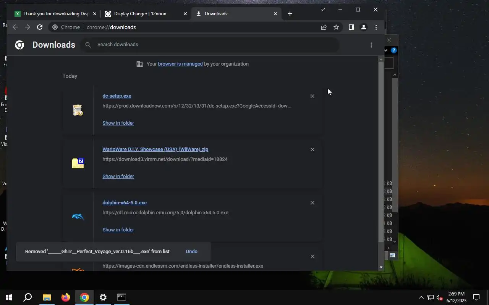The width and height of the screenshot is (489, 305).
Task: Remove dolphin-x64-5.0.exe from list
Action: 313,203
